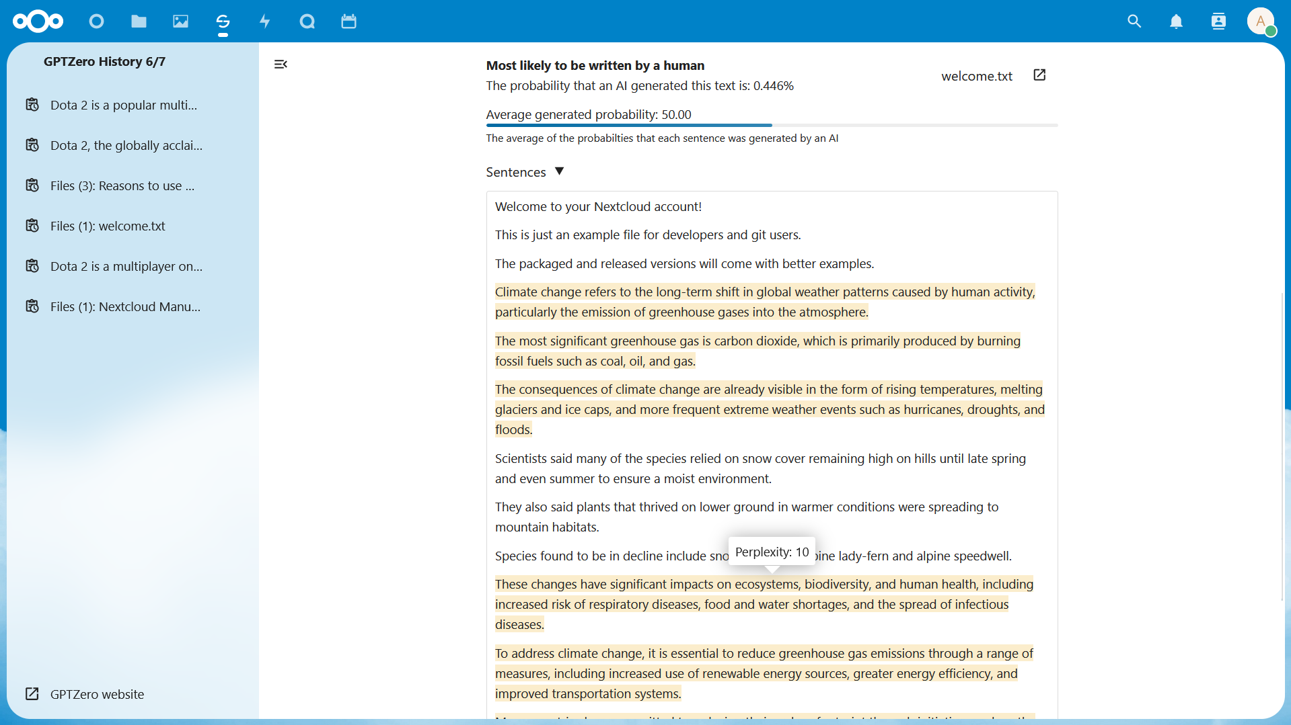Viewport: 1291px width, 725px height.
Task: Open the Talk chat app icon
Action: tap(307, 22)
